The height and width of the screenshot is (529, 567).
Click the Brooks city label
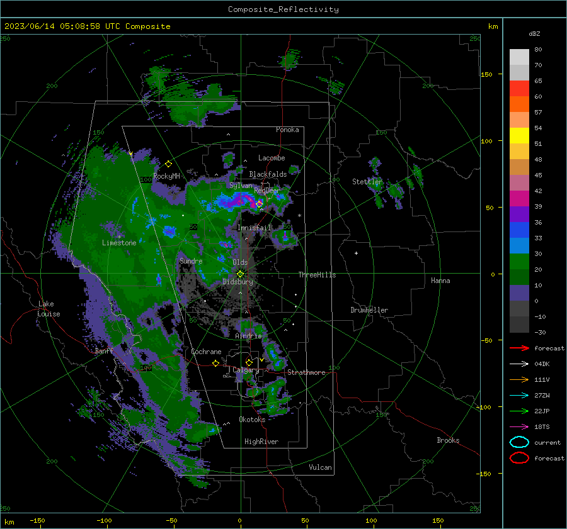(448, 440)
